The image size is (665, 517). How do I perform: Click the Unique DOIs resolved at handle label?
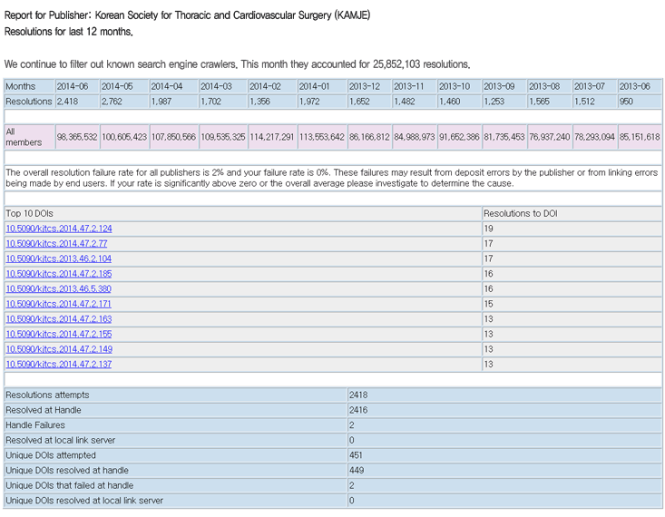pyautogui.click(x=67, y=471)
